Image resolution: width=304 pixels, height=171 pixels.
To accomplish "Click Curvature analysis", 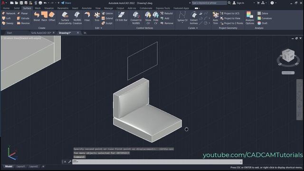I will [265, 18].
